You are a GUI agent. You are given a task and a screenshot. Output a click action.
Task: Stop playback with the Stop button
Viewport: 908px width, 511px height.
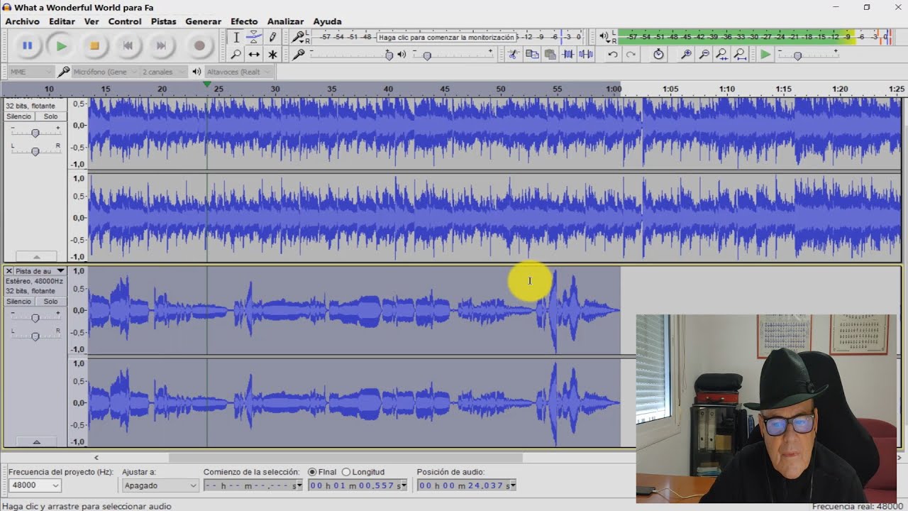(x=94, y=45)
